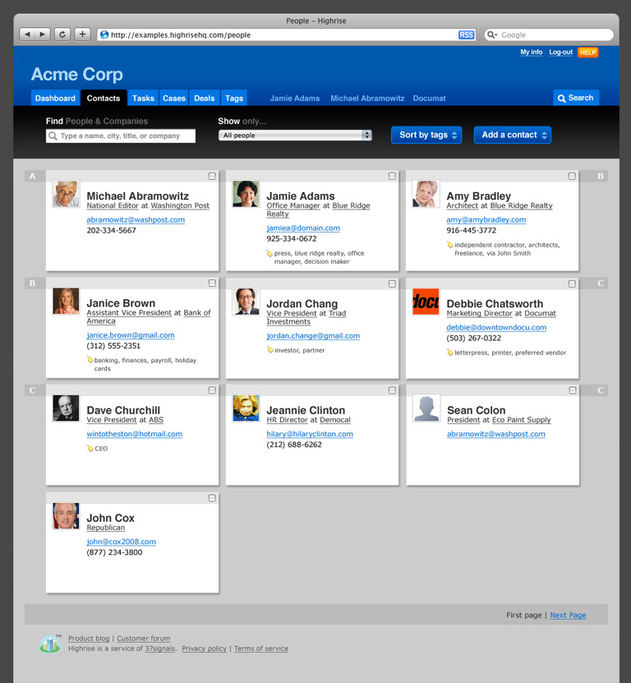
Task: Click the Find people and companies search field
Action: click(x=121, y=136)
